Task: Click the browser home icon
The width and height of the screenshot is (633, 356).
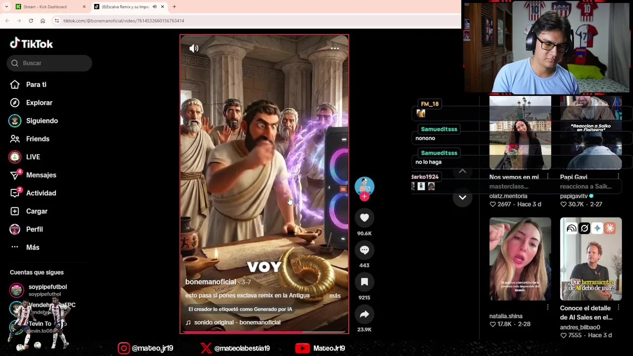Action: [x=43, y=21]
